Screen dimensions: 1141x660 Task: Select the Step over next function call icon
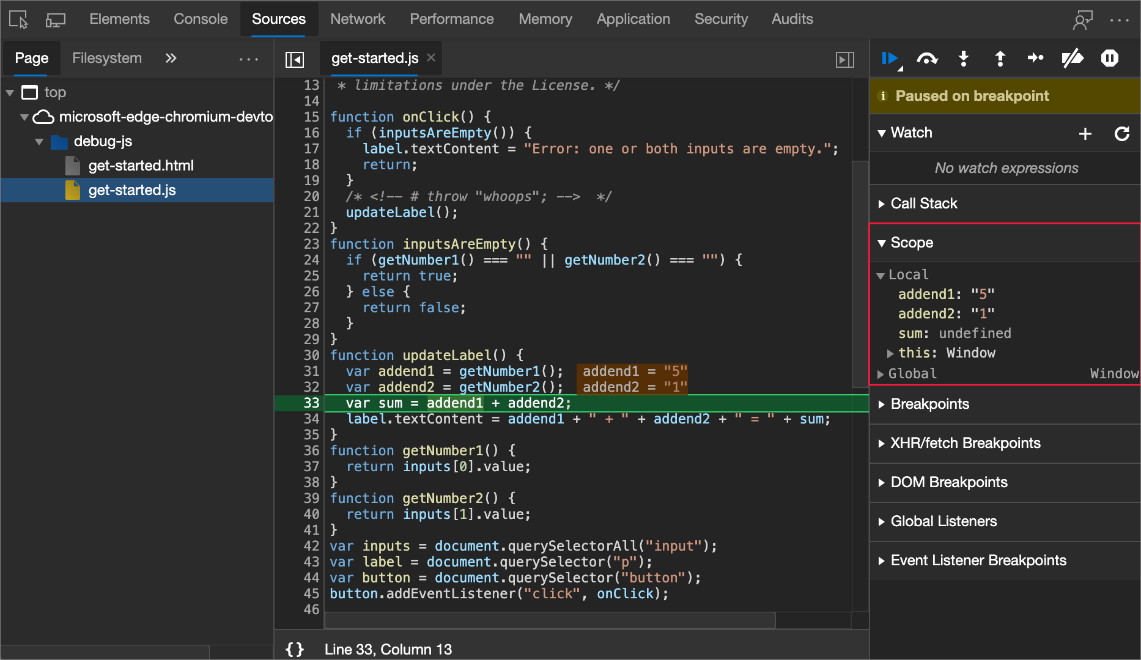[927, 59]
